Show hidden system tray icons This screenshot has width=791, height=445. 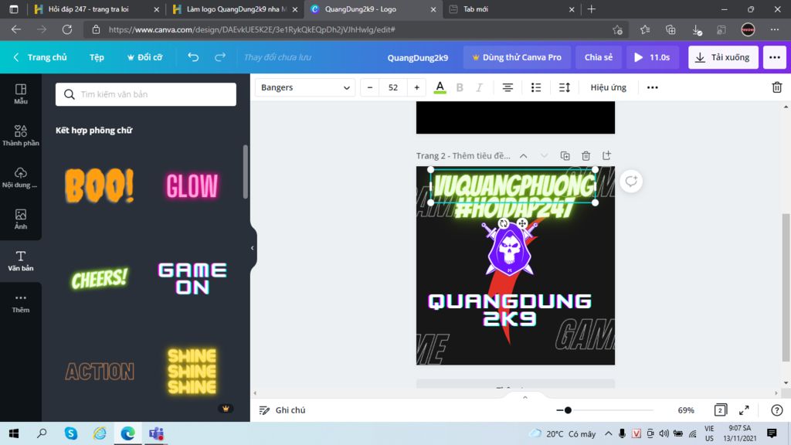(609, 433)
